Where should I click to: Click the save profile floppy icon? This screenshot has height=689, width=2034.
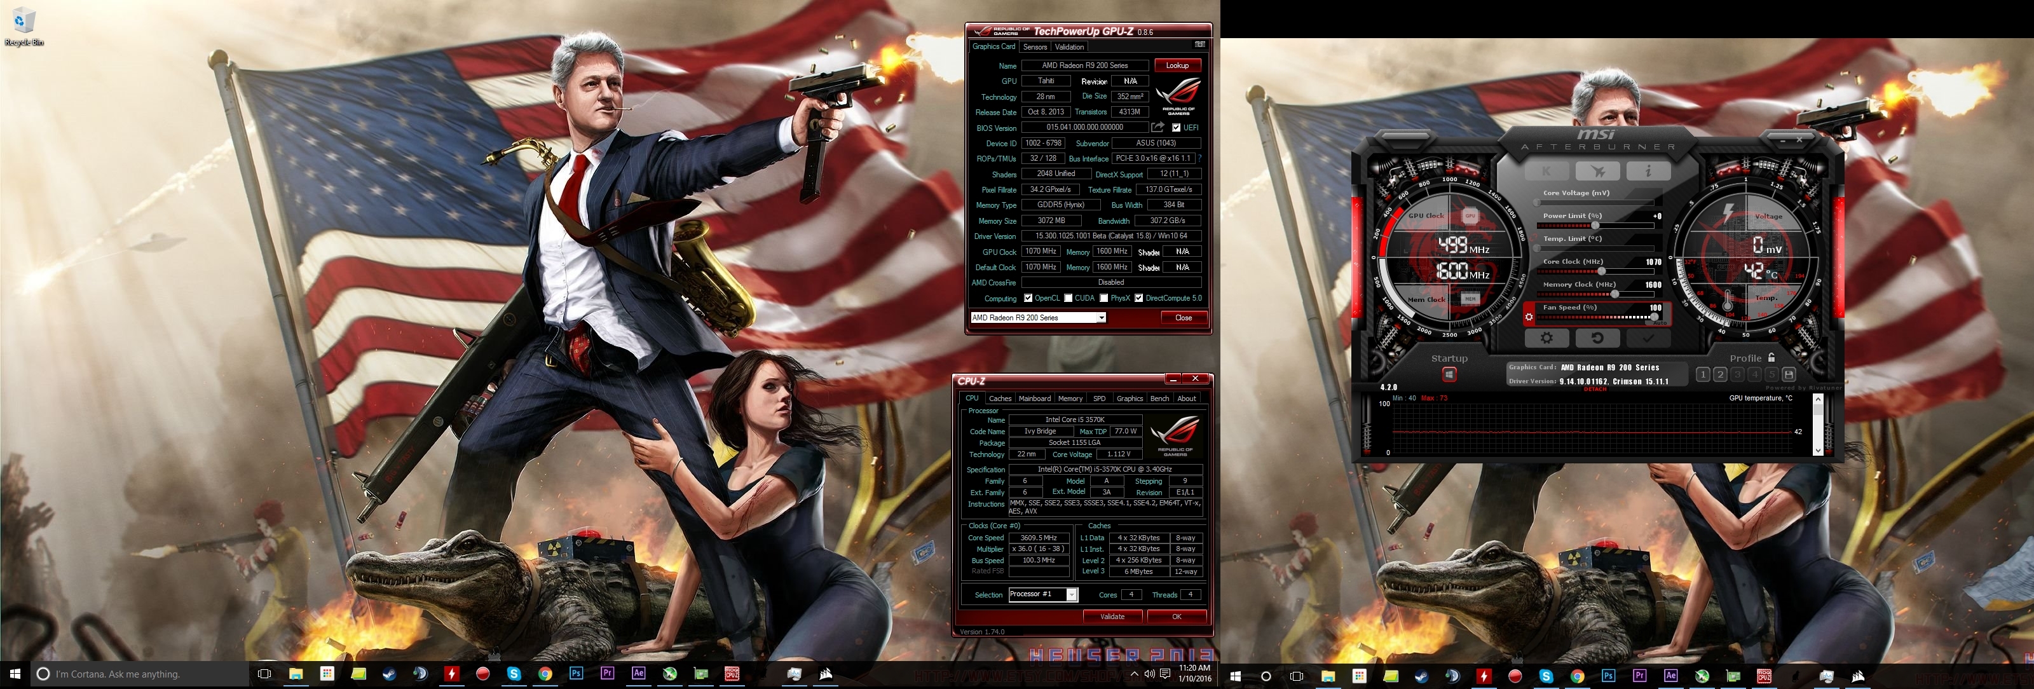click(1789, 375)
